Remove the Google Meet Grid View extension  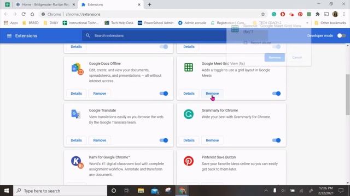(212, 94)
